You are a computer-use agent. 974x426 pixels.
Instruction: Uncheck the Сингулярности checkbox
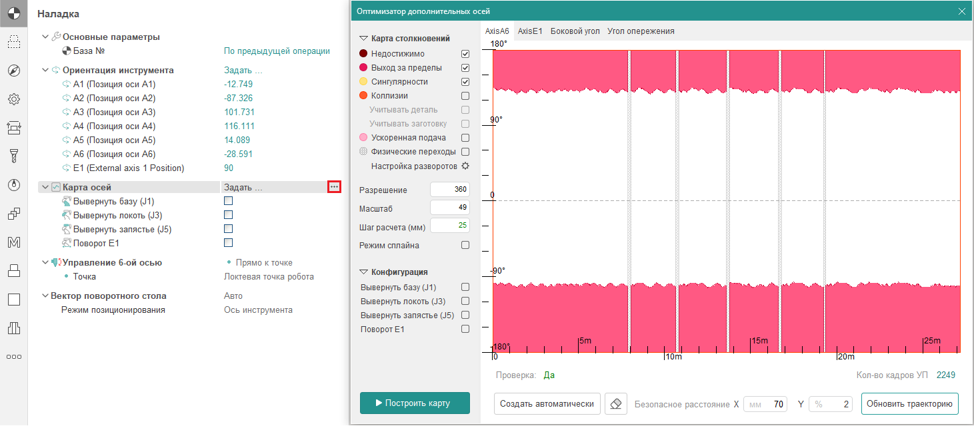point(465,82)
